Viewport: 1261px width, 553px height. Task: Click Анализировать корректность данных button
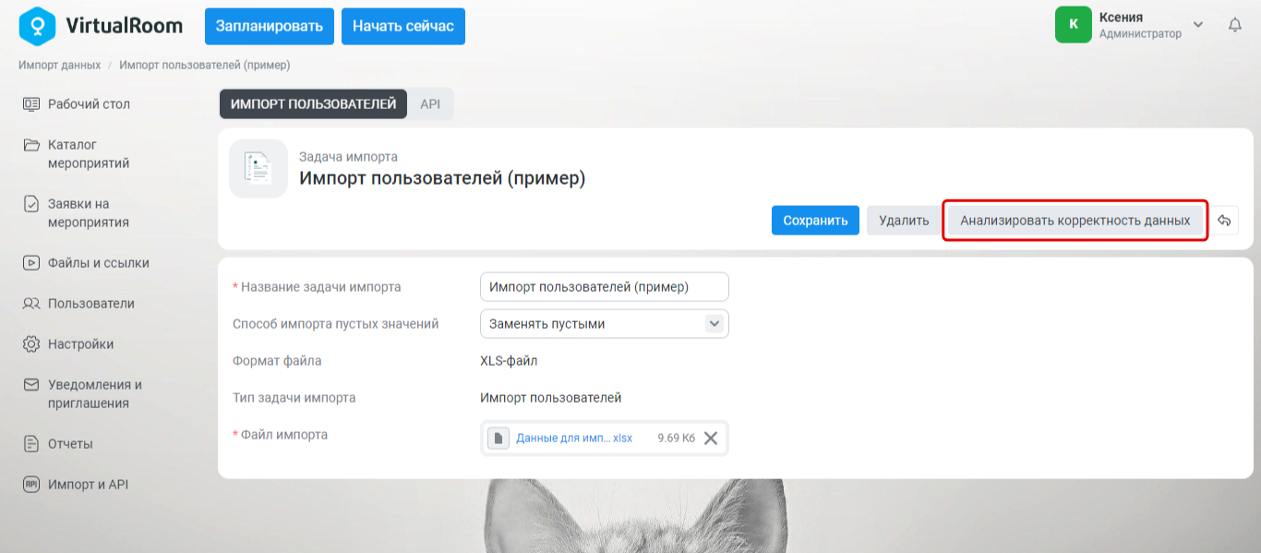[x=1075, y=221]
